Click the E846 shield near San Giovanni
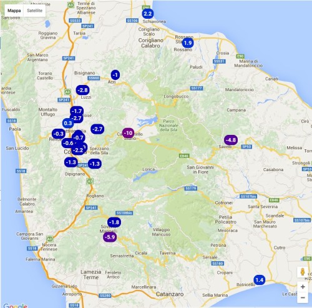The height and width of the screenshot is (308, 312). 184,156
